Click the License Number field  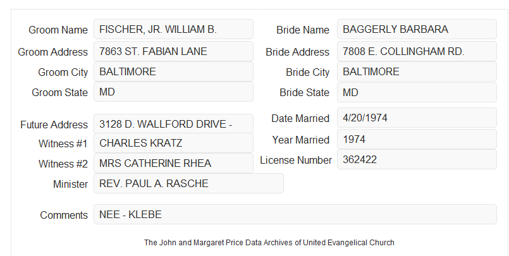[x=417, y=159]
